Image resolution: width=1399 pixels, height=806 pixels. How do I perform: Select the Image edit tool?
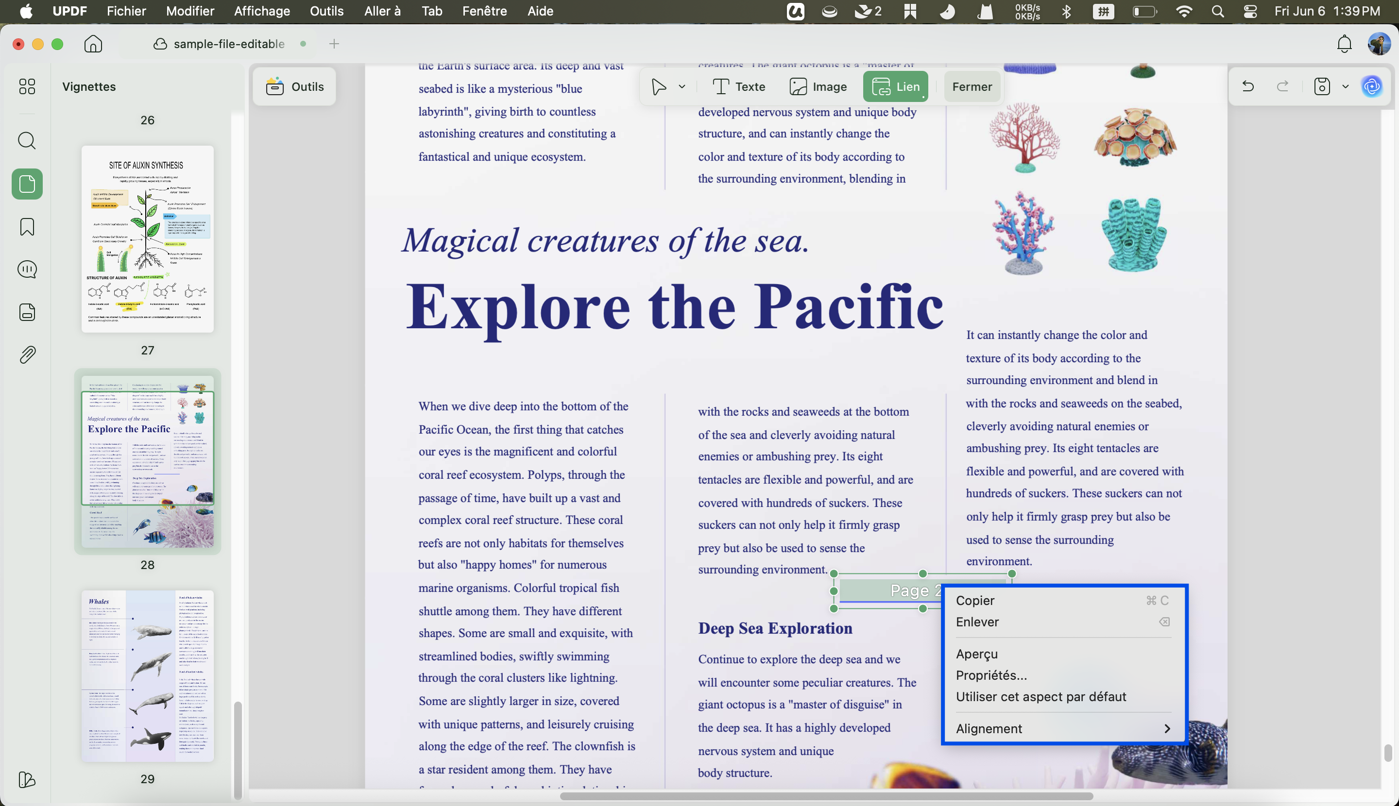tap(818, 87)
